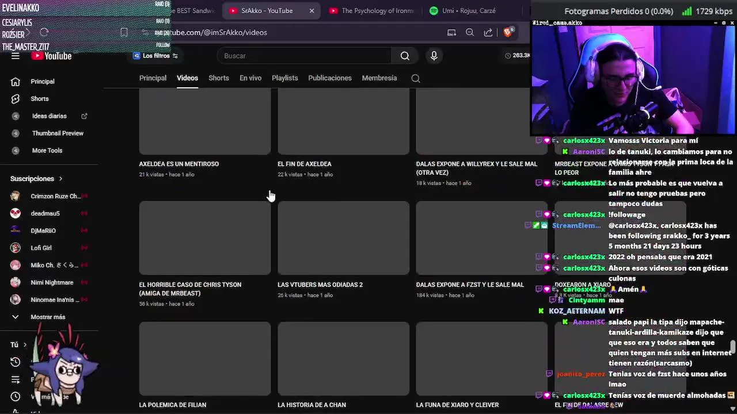Go to YouTube home via logo

pos(52,56)
